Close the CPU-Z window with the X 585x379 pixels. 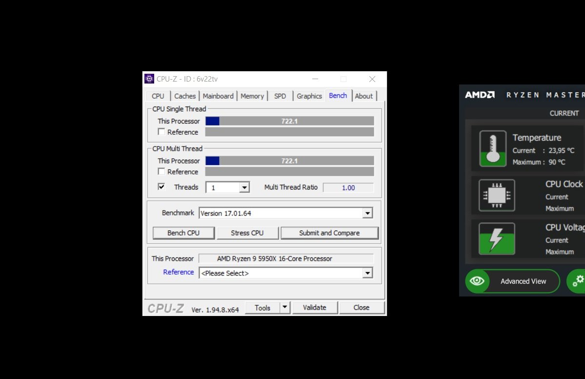pos(372,79)
